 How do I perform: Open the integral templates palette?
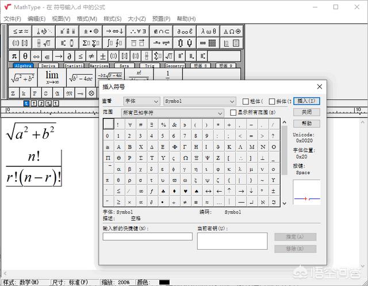click(x=114, y=43)
